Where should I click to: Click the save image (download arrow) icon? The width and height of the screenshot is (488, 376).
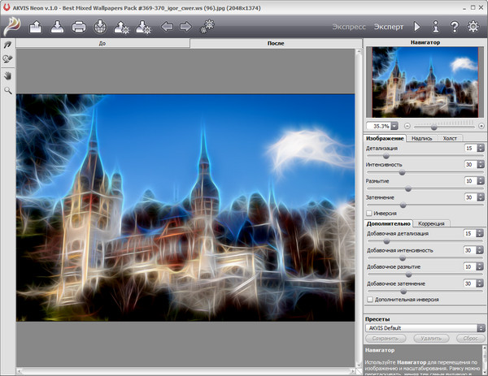click(57, 27)
